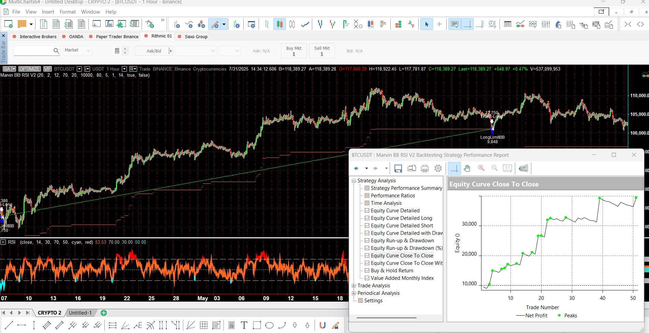Select the candlestick chart type icon
The width and height of the screenshot is (649, 333).
[x=279, y=24]
